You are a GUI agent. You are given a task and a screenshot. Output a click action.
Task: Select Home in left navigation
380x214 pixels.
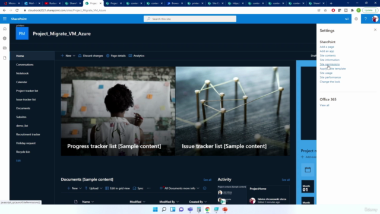click(x=32, y=56)
